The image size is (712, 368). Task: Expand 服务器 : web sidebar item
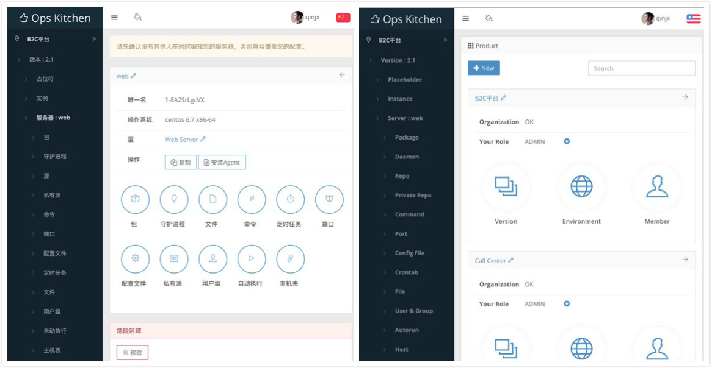(26, 118)
